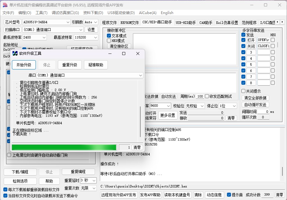Viewport: 287px width, 200px height.
Task: Open the 串口 (COM1) dropdown in upgrade dialog
Action: 141,75
